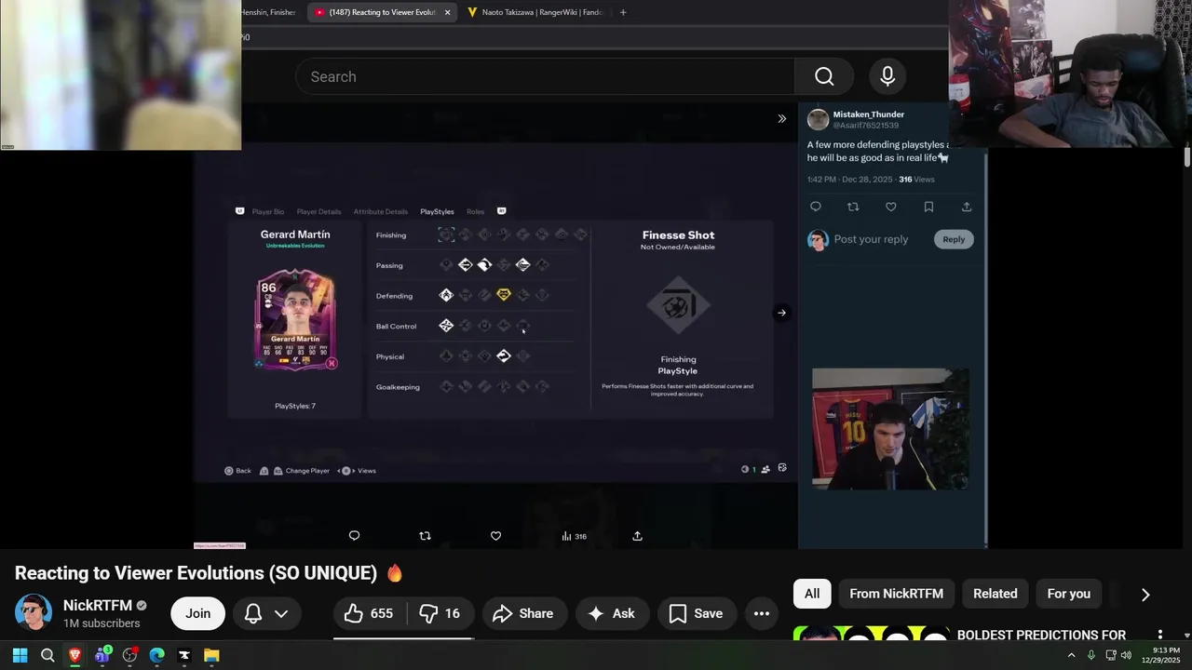Viewport: 1192px width, 670px height.
Task: Click the YouTube search magnifier button
Action: point(824,76)
